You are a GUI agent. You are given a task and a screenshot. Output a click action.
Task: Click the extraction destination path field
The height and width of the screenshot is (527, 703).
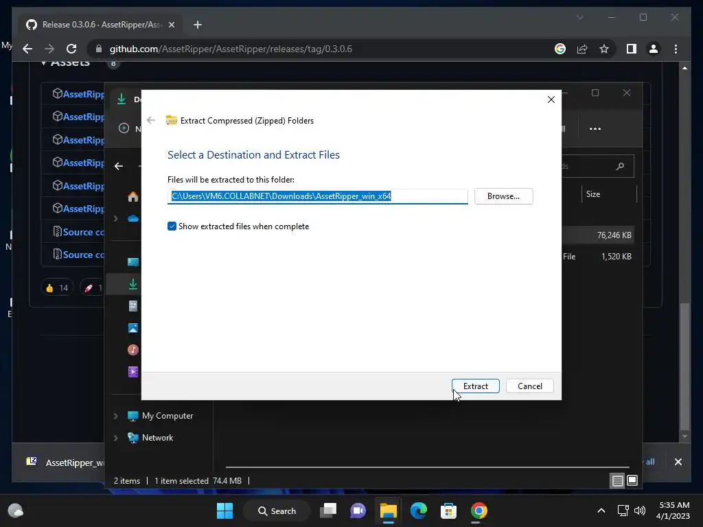pyautogui.click(x=317, y=196)
